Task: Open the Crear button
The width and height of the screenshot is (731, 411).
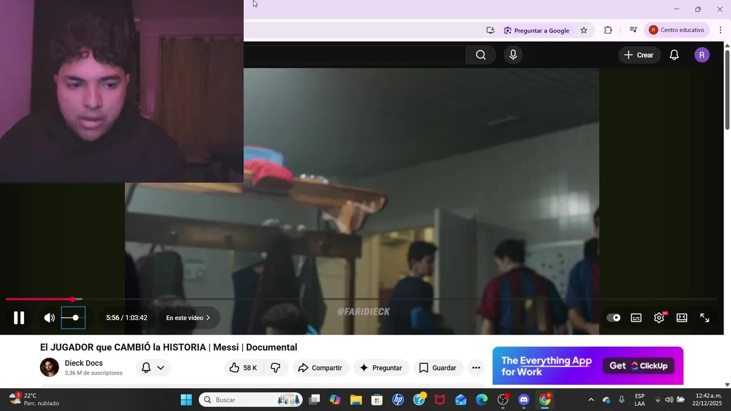Action: 638,55
